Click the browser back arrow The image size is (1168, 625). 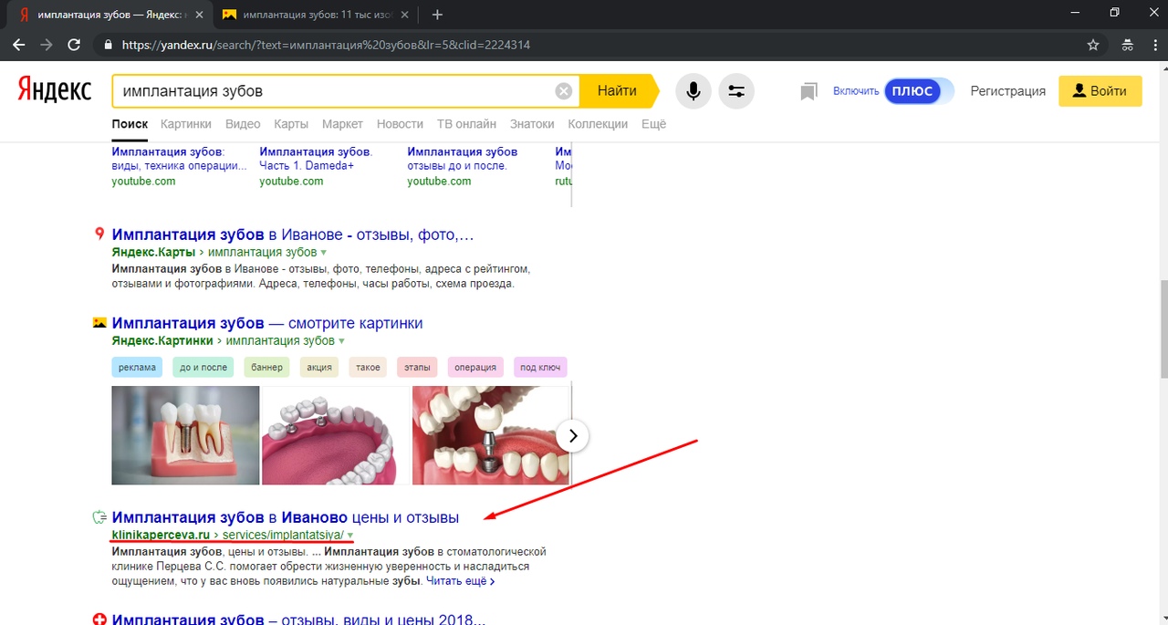point(19,45)
